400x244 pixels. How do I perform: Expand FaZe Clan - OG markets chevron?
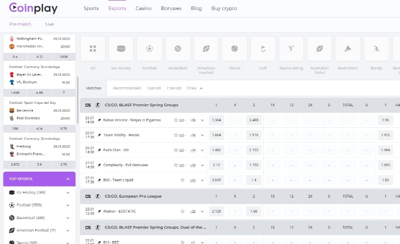202,150
